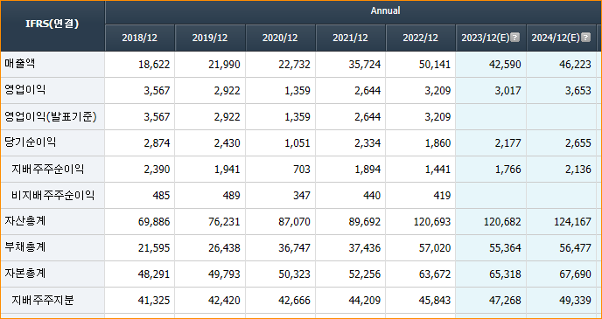Click net income value 2,334
Image resolution: width=602 pixels, height=319 pixels.
[367, 143]
